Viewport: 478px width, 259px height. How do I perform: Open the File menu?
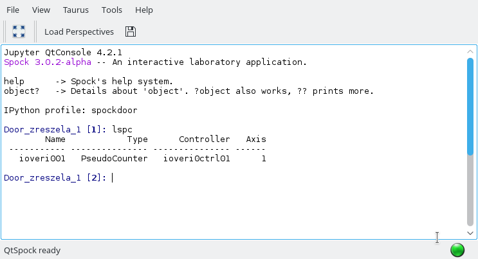[13, 10]
